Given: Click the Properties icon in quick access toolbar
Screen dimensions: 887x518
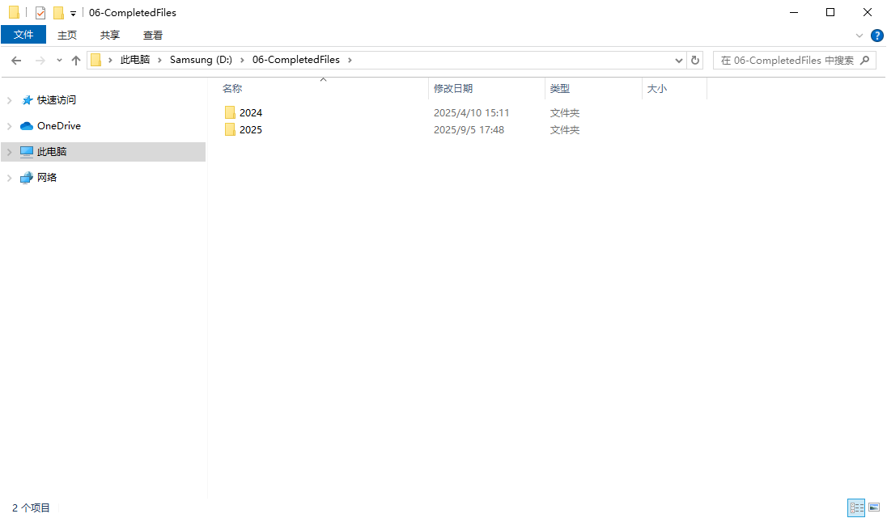Looking at the screenshot, I should [40, 13].
